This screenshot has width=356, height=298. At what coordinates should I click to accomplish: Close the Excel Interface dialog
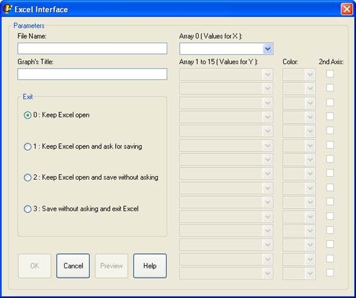[347, 9]
